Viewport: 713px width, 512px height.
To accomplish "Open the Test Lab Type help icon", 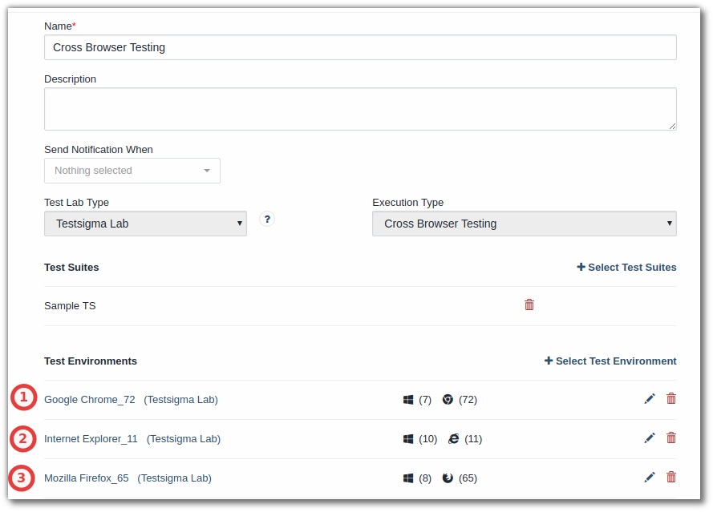I will 267,219.
